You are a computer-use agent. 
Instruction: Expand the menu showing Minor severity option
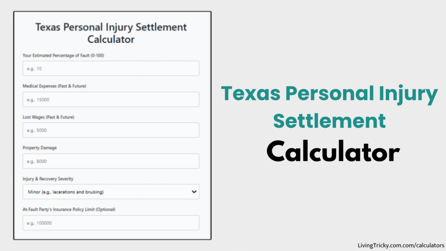(x=111, y=192)
